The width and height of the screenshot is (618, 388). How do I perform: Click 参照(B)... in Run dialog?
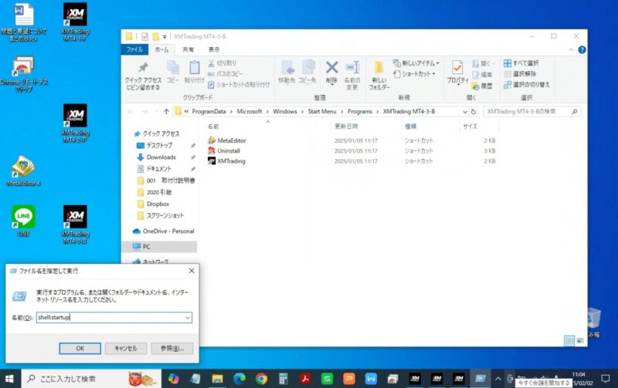pos(172,348)
